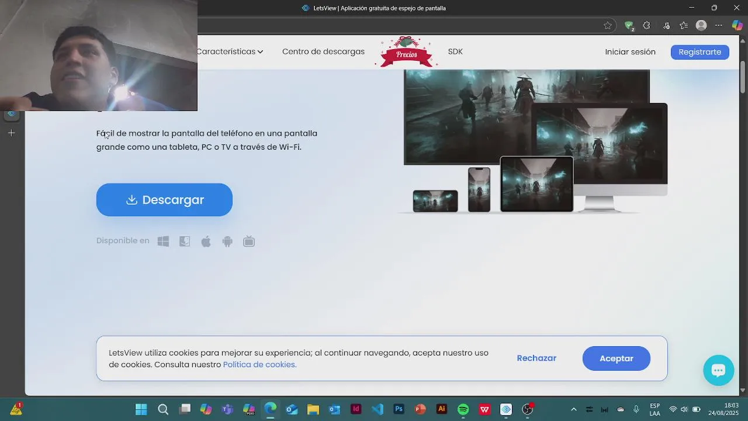Launch Adobe Illustrator from taskbar

[442, 409]
